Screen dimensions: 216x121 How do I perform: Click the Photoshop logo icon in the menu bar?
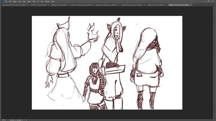coord(2,1)
